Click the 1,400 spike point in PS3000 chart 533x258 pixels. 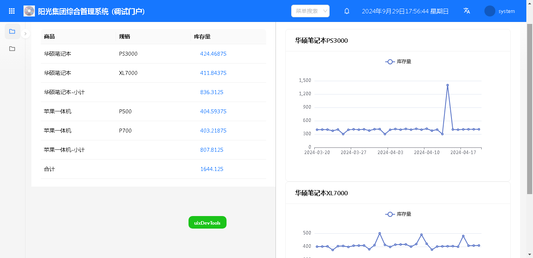pyautogui.click(x=448, y=85)
